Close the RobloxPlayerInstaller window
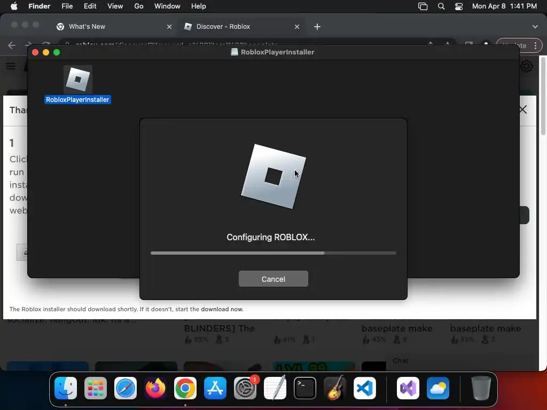 point(35,52)
